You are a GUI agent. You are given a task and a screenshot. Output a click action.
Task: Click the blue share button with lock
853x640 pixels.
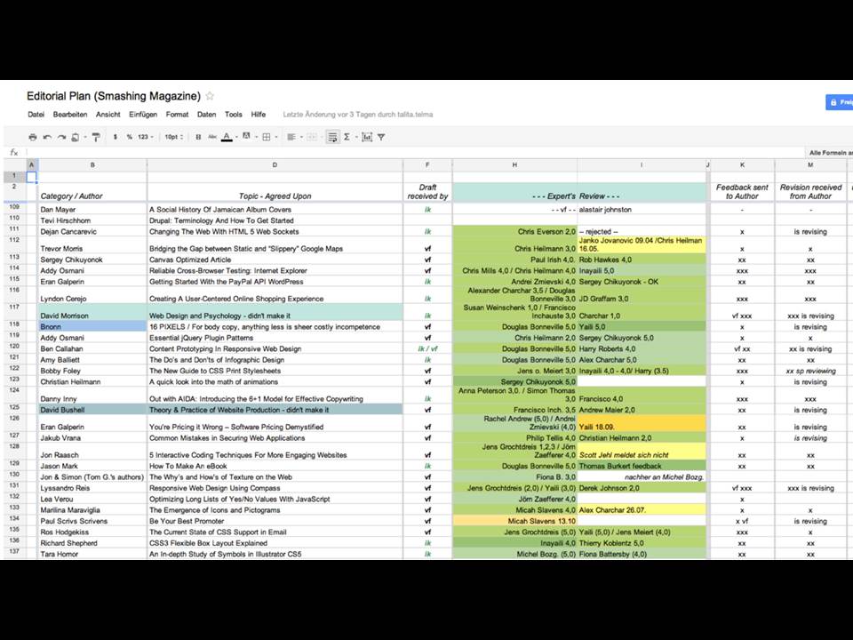840,101
